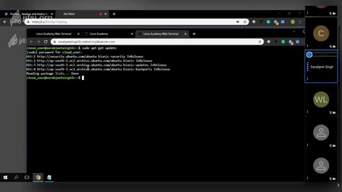The image size is (342, 192).
Task: Select the first anonymous participant below WL
Action: click(321, 133)
